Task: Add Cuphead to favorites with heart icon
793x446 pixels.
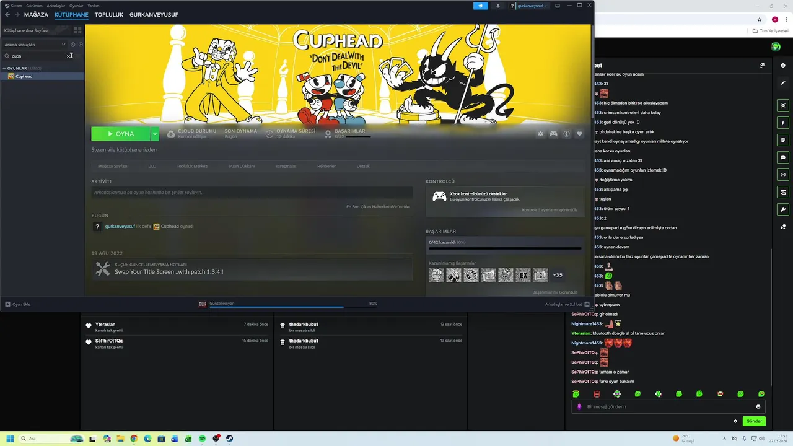Action: coord(579,134)
